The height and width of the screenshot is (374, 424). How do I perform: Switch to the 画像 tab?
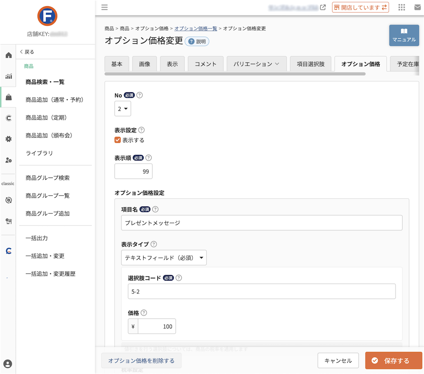145,64
